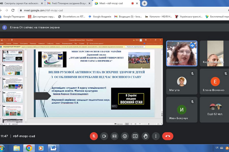
Task: Open the emoji reactions button
Action: click(125, 136)
